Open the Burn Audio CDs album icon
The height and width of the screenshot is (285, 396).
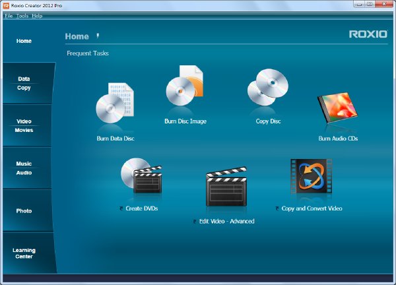pyautogui.click(x=338, y=108)
